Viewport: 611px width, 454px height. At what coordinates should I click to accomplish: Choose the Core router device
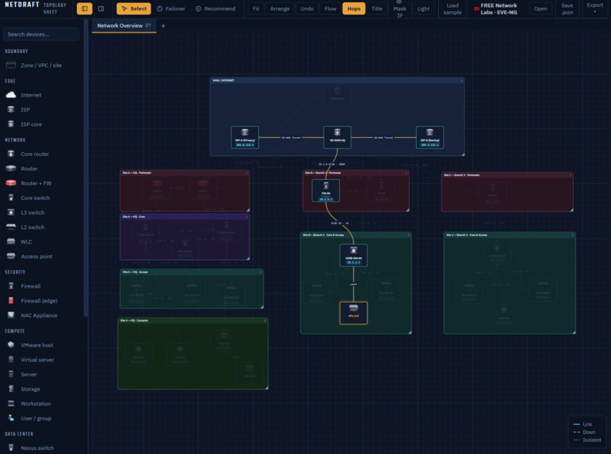click(41, 154)
